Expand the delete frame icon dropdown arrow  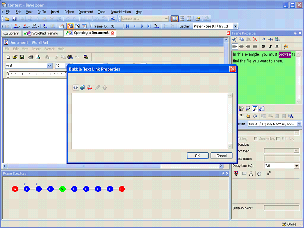pyautogui.click(x=29, y=26)
